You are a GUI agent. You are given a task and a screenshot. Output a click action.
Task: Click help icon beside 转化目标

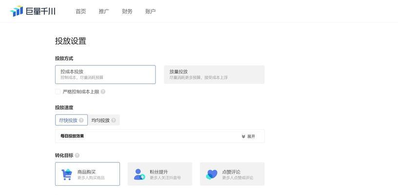pyautogui.click(x=77, y=156)
